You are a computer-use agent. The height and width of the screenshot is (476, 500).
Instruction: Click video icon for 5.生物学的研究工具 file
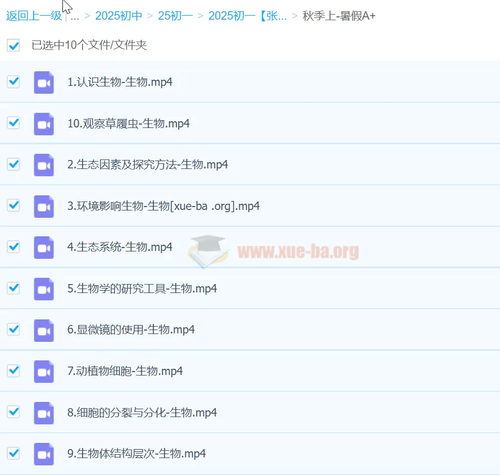pyautogui.click(x=44, y=289)
